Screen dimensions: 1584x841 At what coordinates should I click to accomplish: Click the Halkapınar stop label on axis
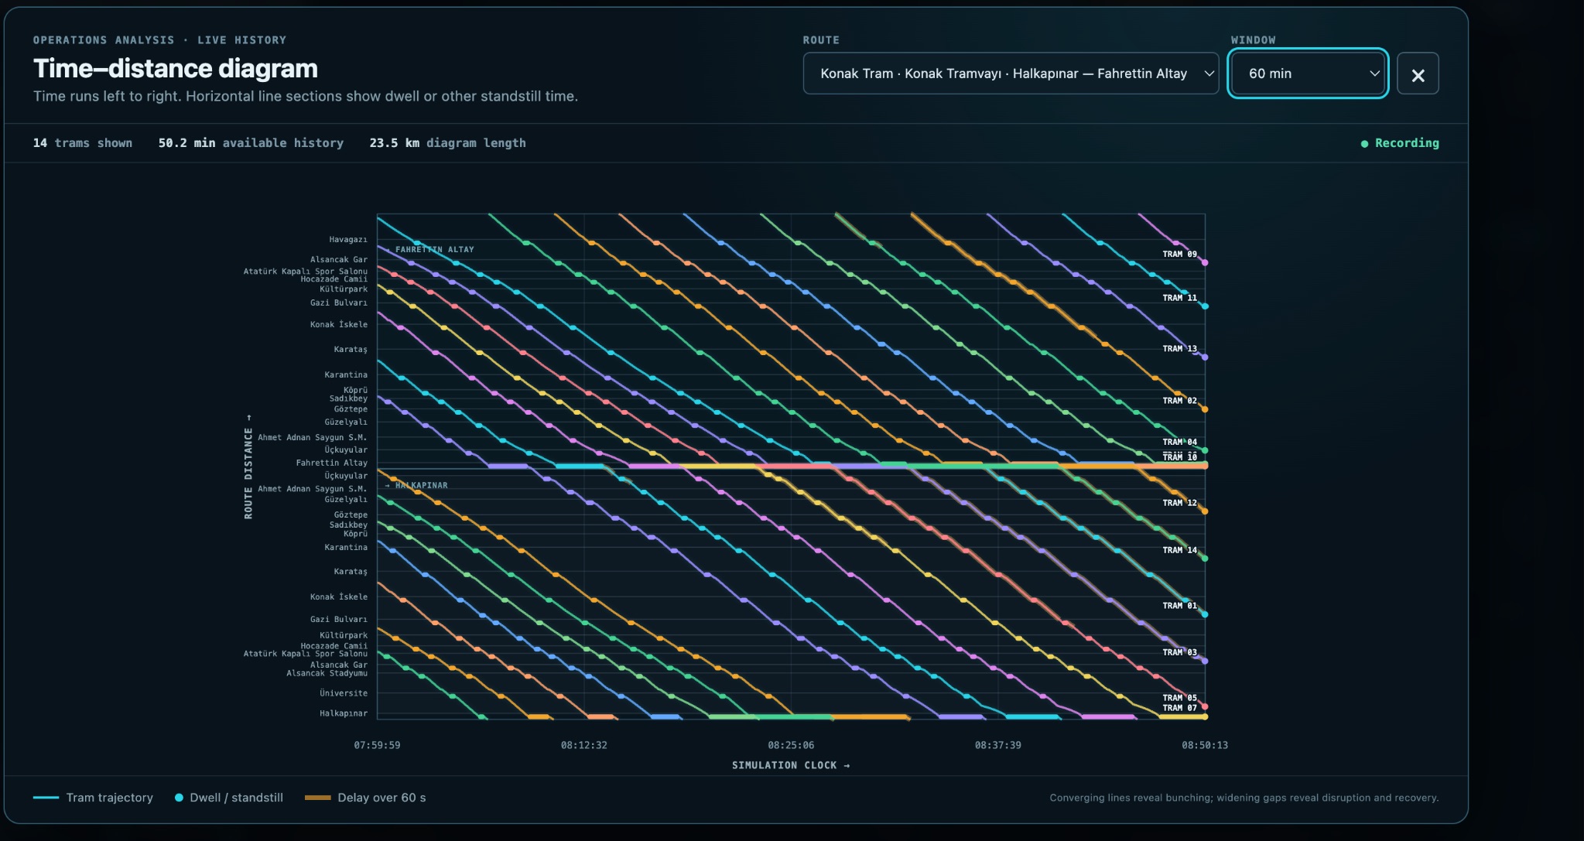344,713
